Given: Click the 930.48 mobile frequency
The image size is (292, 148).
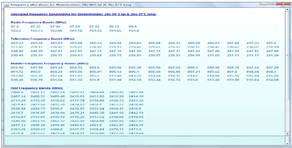Looking at the screenshot, I should [17, 80].
